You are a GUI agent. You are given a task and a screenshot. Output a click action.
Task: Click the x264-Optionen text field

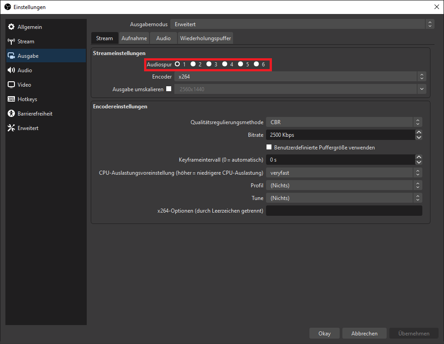344,211
